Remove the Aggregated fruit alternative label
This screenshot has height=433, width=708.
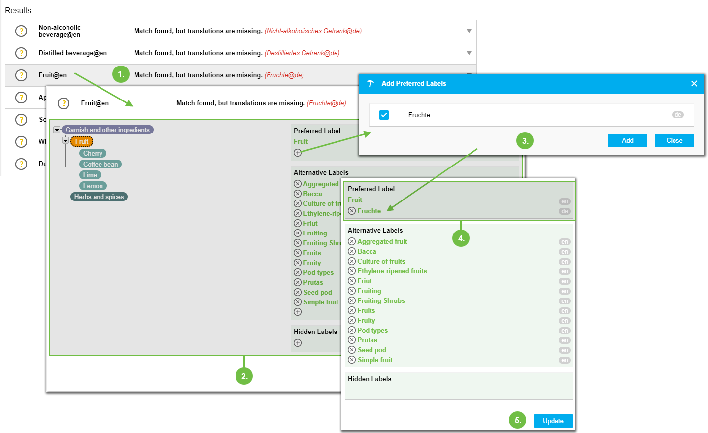pos(352,241)
